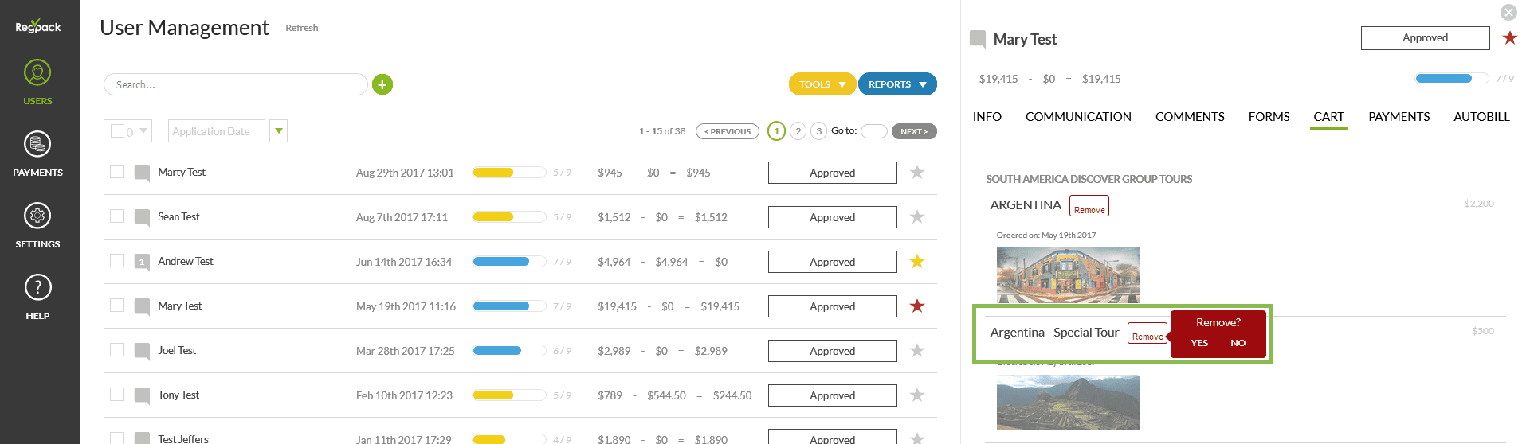Viewport: 1530px width, 444px height.
Task: Check the box next to Sean Test
Action: click(x=117, y=216)
